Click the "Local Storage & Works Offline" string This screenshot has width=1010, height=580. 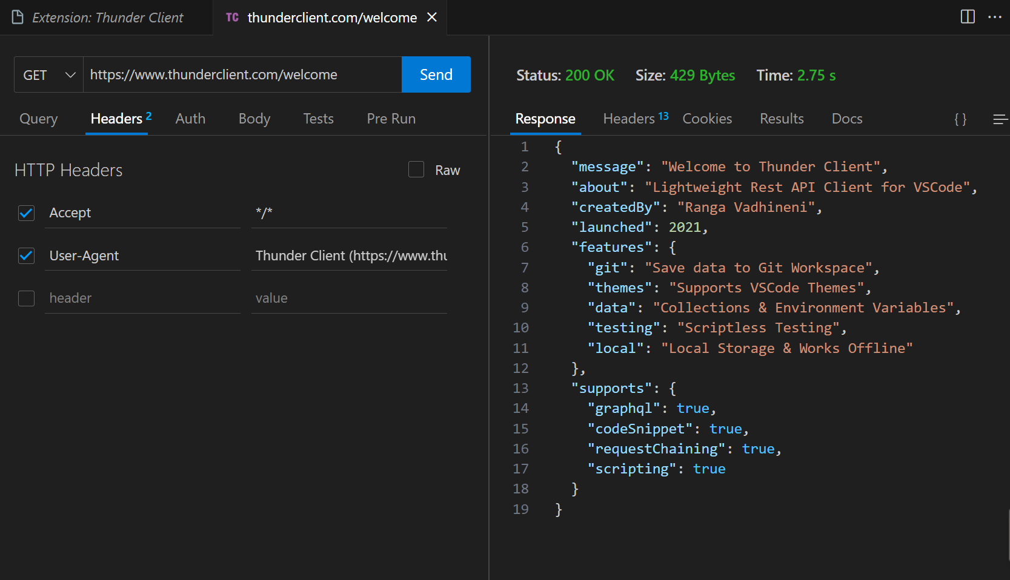pyautogui.click(x=787, y=348)
